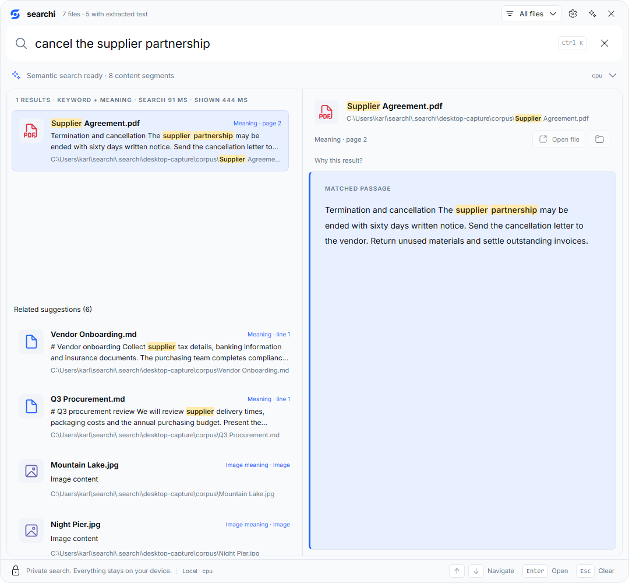Click the Open file button

(559, 139)
